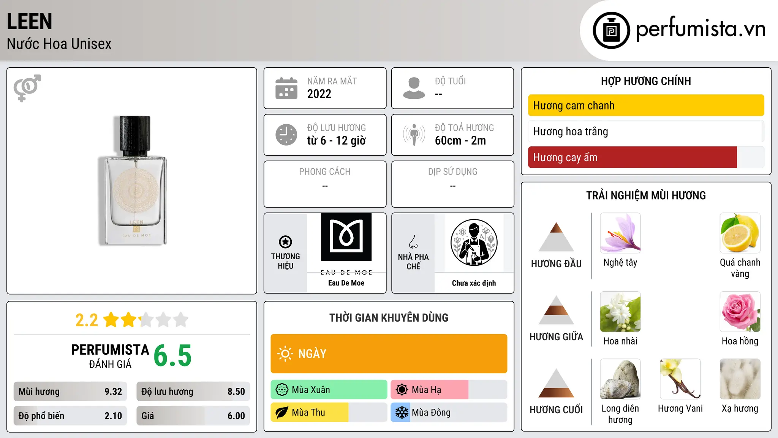Click the Hương đầu pyramid icon
The height and width of the screenshot is (438, 778).
tap(556, 237)
